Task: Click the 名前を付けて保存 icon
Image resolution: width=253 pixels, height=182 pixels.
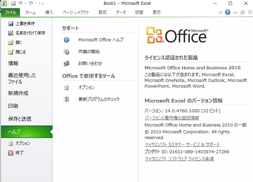Action: click(x=11, y=33)
